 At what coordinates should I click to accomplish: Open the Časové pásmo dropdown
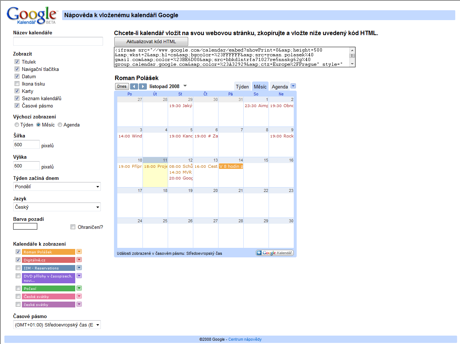coord(57,325)
